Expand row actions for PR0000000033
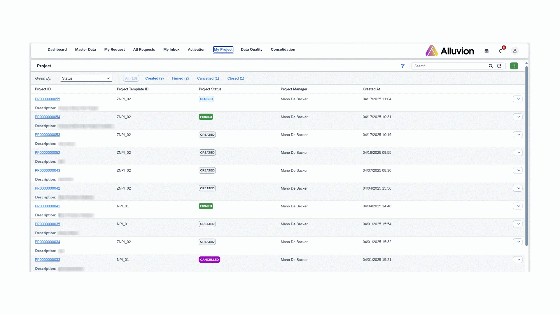This screenshot has width=560, height=315. point(518,260)
